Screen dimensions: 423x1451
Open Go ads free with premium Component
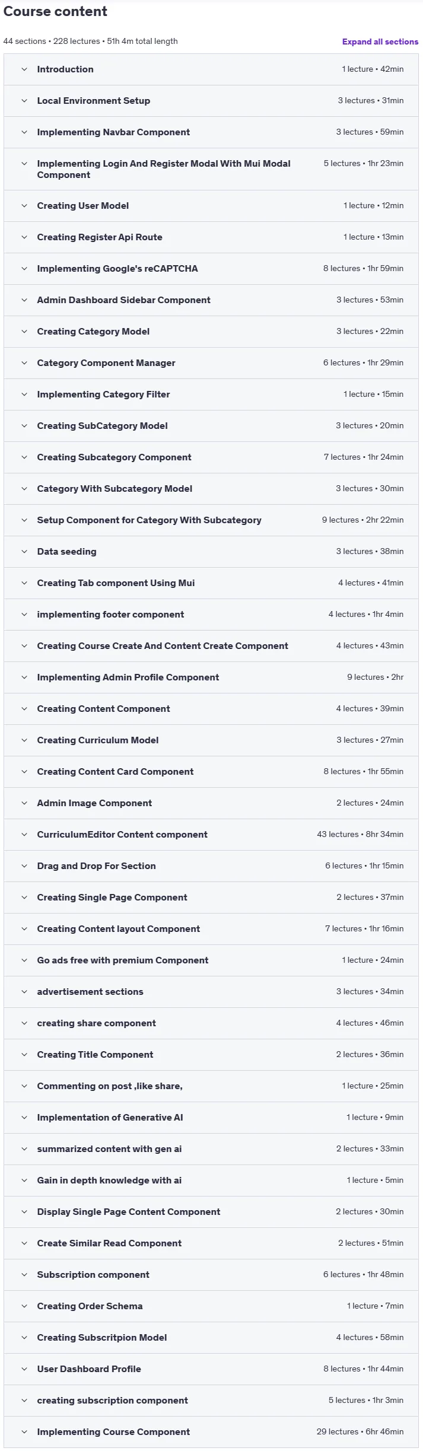point(211,960)
